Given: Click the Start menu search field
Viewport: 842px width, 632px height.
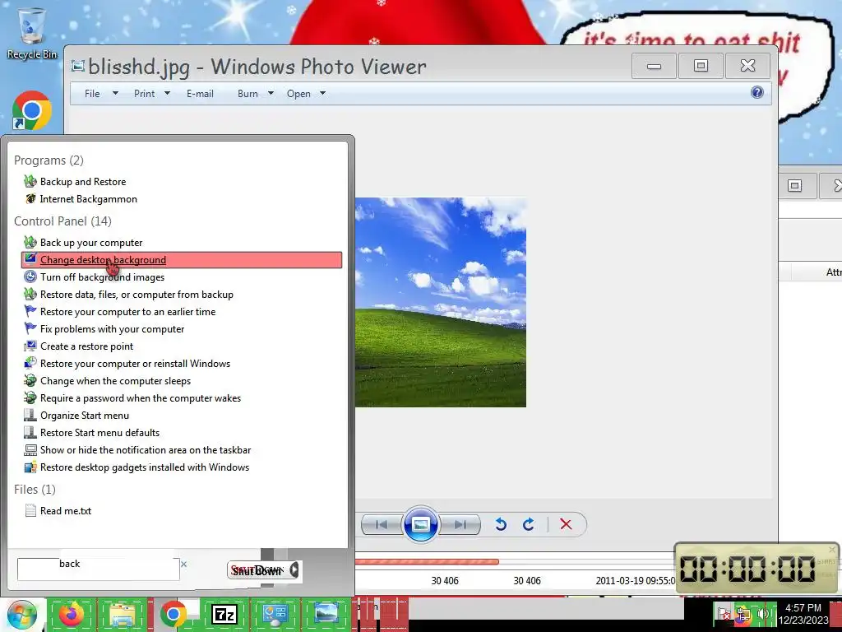Looking at the screenshot, I should pyautogui.click(x=99, y=569).
